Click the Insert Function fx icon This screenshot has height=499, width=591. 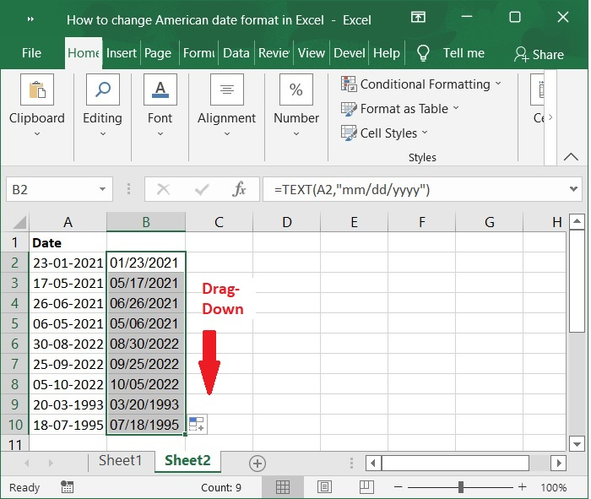click(x=239, y=189)
